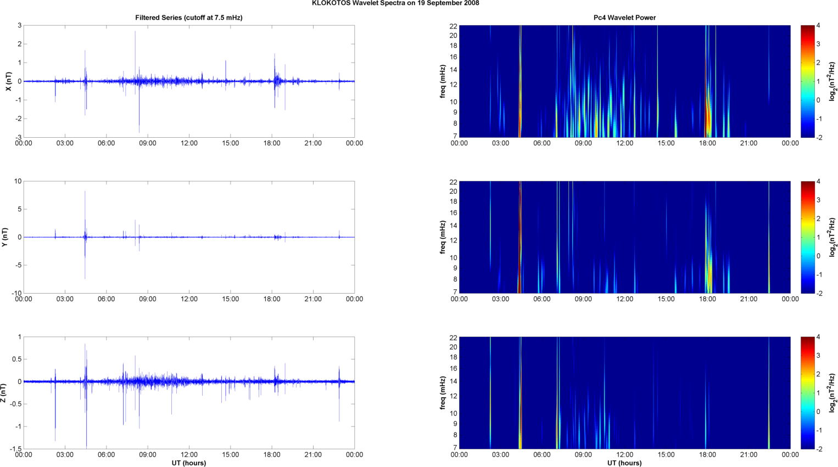The height and width of the screenshot is (467, 838).
Task: Click UT (hours) label under bottom wavelet spectrum
Action: pos(624,463)
